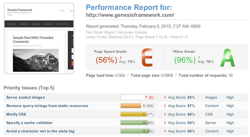
Task: Click the B (80) score bar
Action: 137,123
